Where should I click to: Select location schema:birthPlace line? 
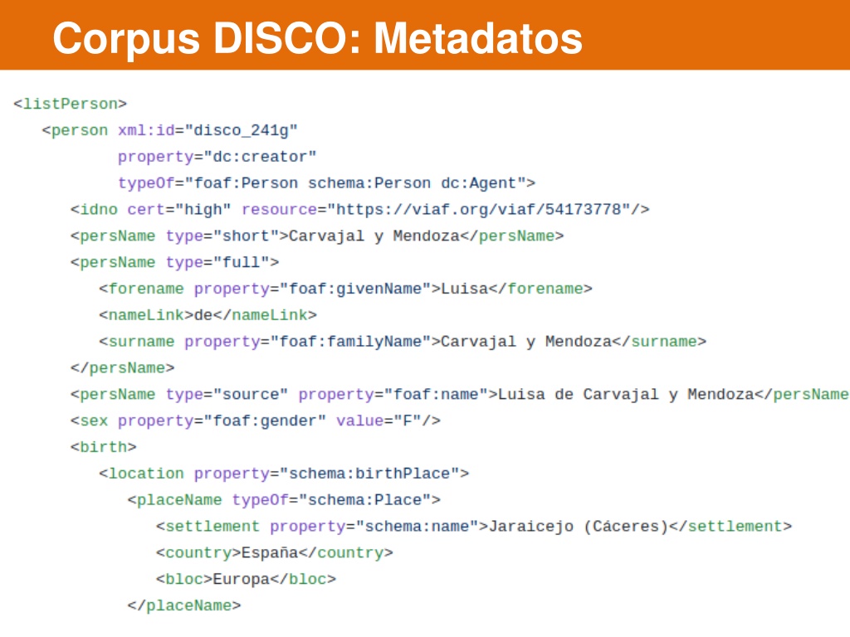[x=284, y=474]
